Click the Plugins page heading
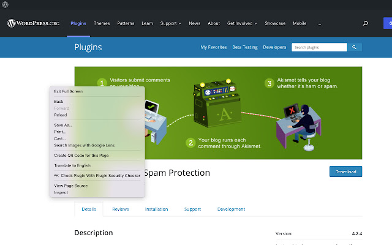The width and height of the screenshot is (392, 245). click(x=88, y=47)
